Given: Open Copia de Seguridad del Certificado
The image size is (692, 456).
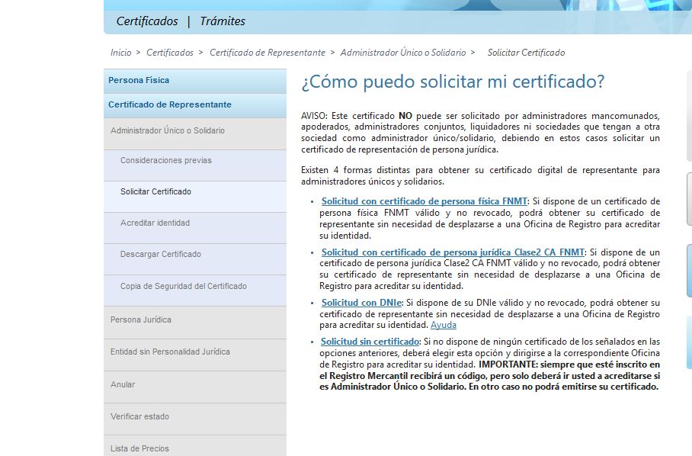Looking at the screenshot, I should click(x=184, y=286).
